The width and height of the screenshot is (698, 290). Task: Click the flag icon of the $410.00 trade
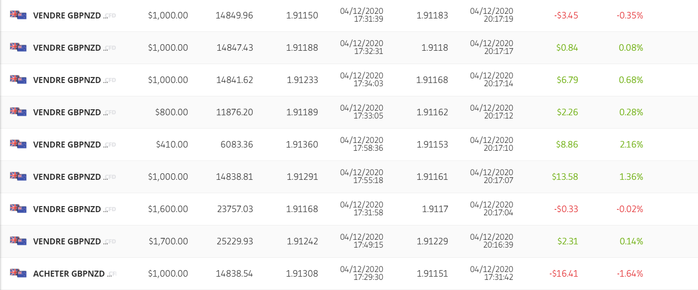(x=18, y=144)
